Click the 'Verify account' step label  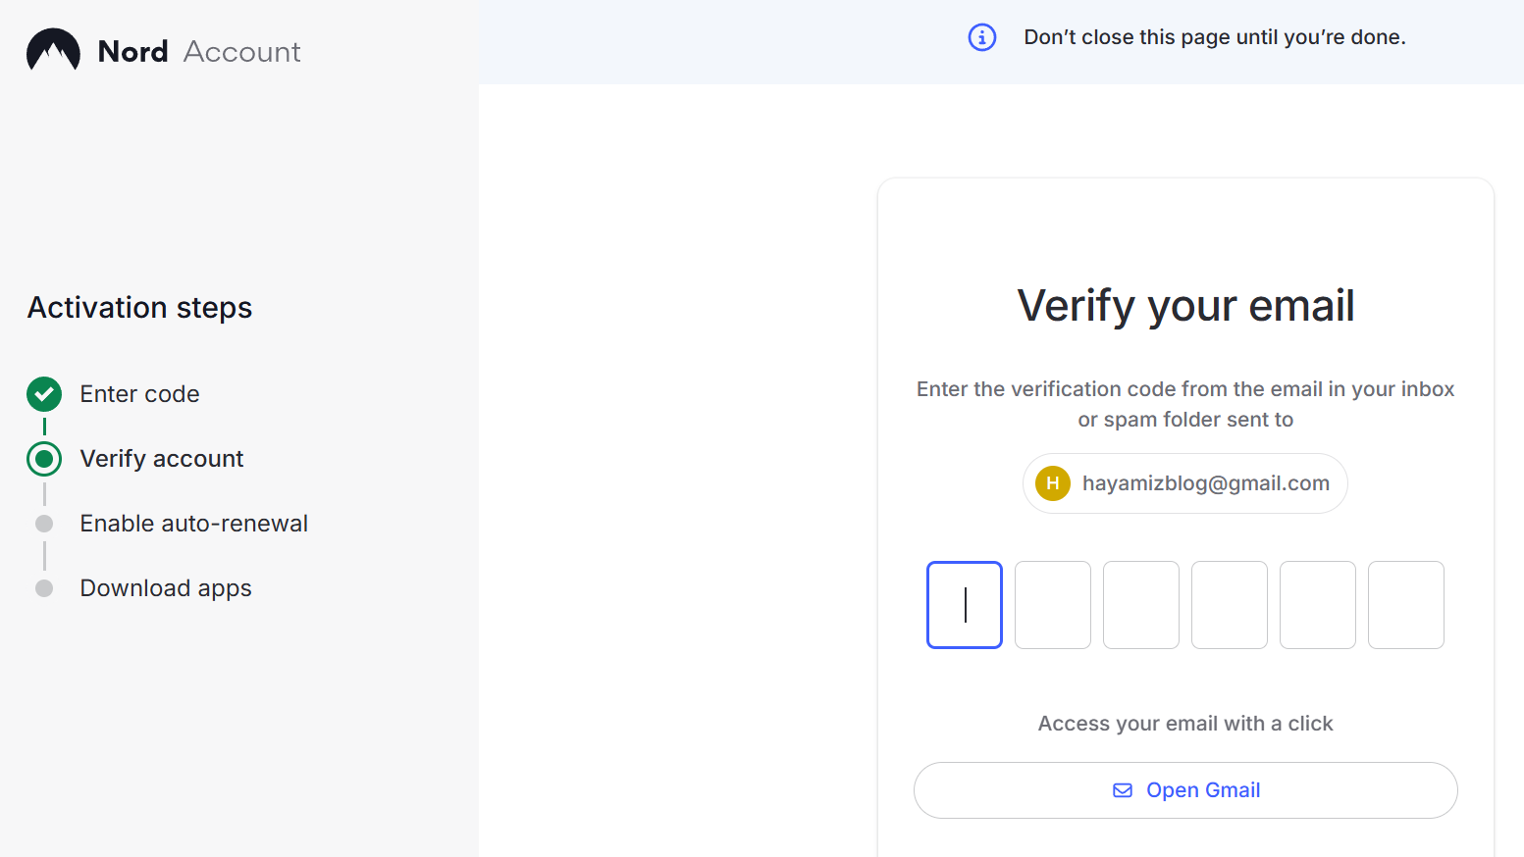click(x=162, y=459)
